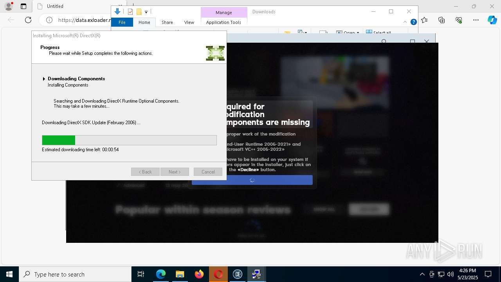Screen dimensions: 501x282
Task: Click the New folder quick access icon
Action: (139, 12)
